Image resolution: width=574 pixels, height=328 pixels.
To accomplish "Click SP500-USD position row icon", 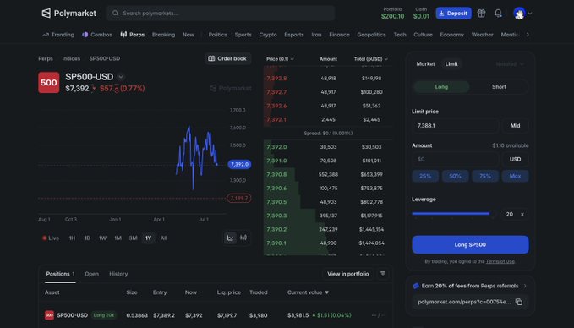I will click(49, 315).
